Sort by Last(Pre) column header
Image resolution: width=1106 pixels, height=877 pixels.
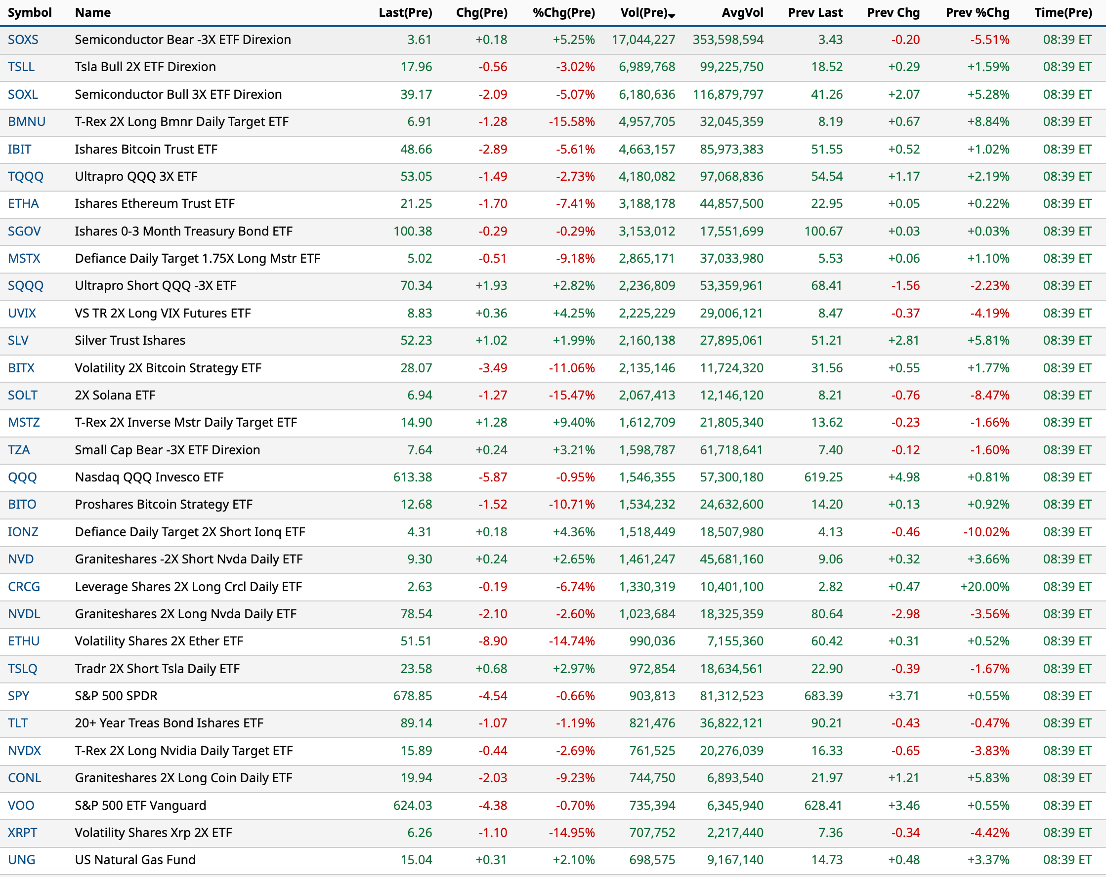click(405, 12)
